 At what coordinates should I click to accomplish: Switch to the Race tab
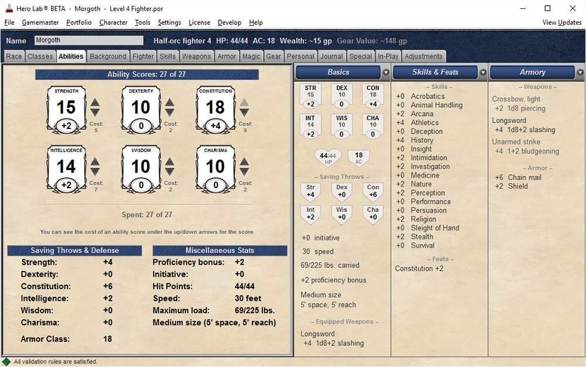coord(14,56)
